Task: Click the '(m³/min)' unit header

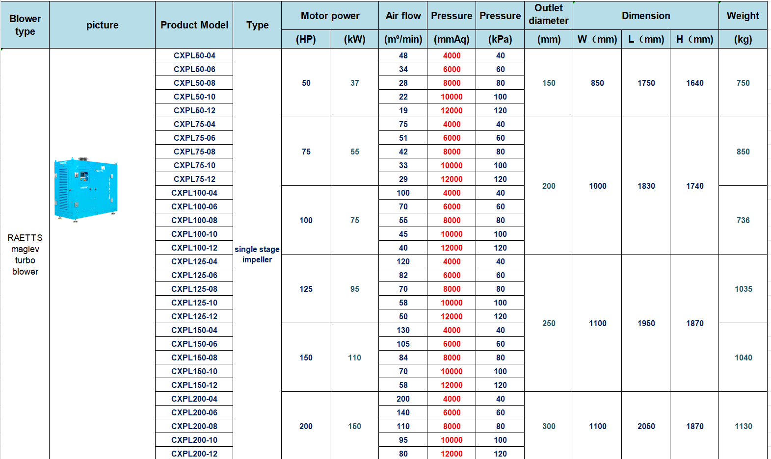Action: pos(403,39)
